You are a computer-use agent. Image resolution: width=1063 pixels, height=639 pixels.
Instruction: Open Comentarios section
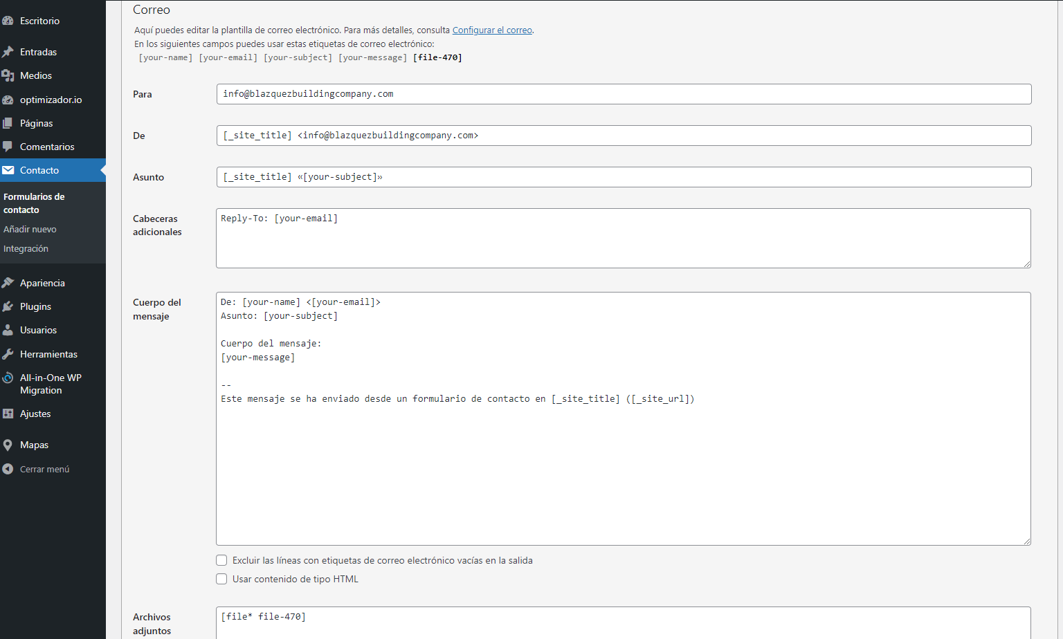(x=47, y=147)
